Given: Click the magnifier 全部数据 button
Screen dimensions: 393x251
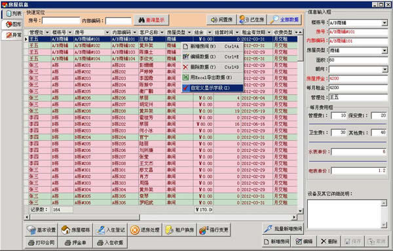Looking at the screenshot, I should click(x=284, y=20).
